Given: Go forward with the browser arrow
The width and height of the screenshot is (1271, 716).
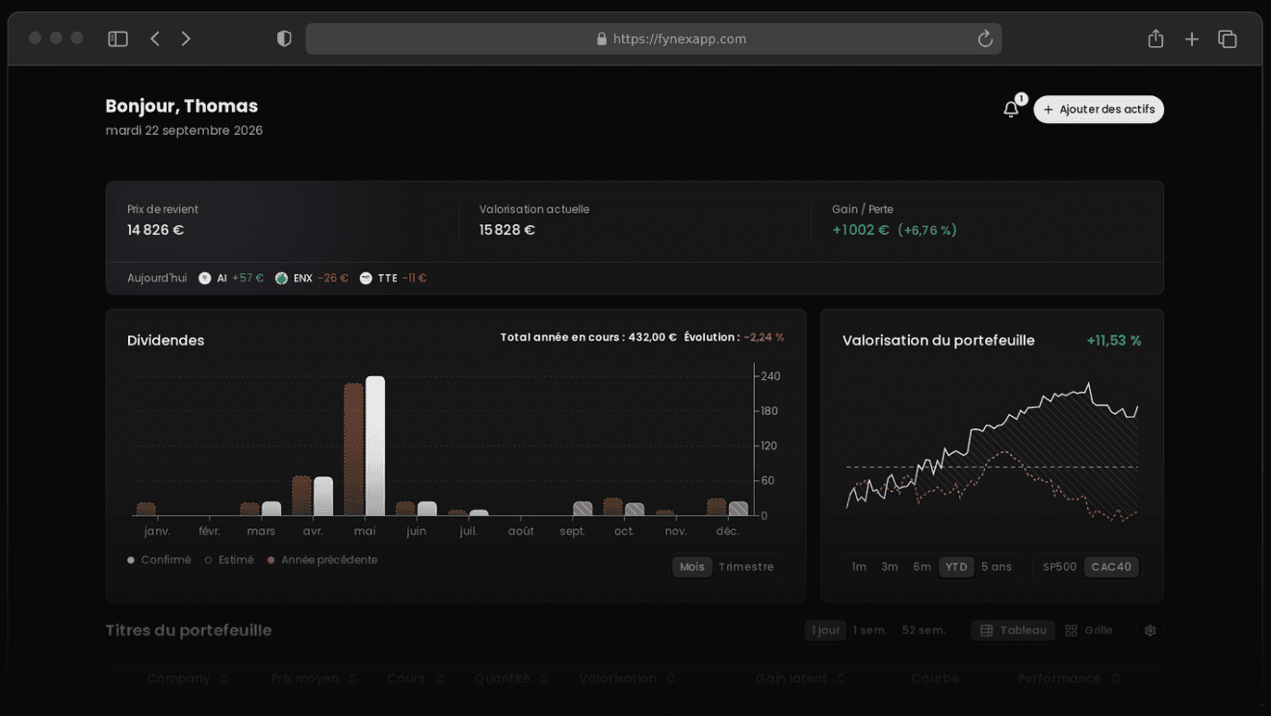Looking at the screenshot, I should point(186,38).
